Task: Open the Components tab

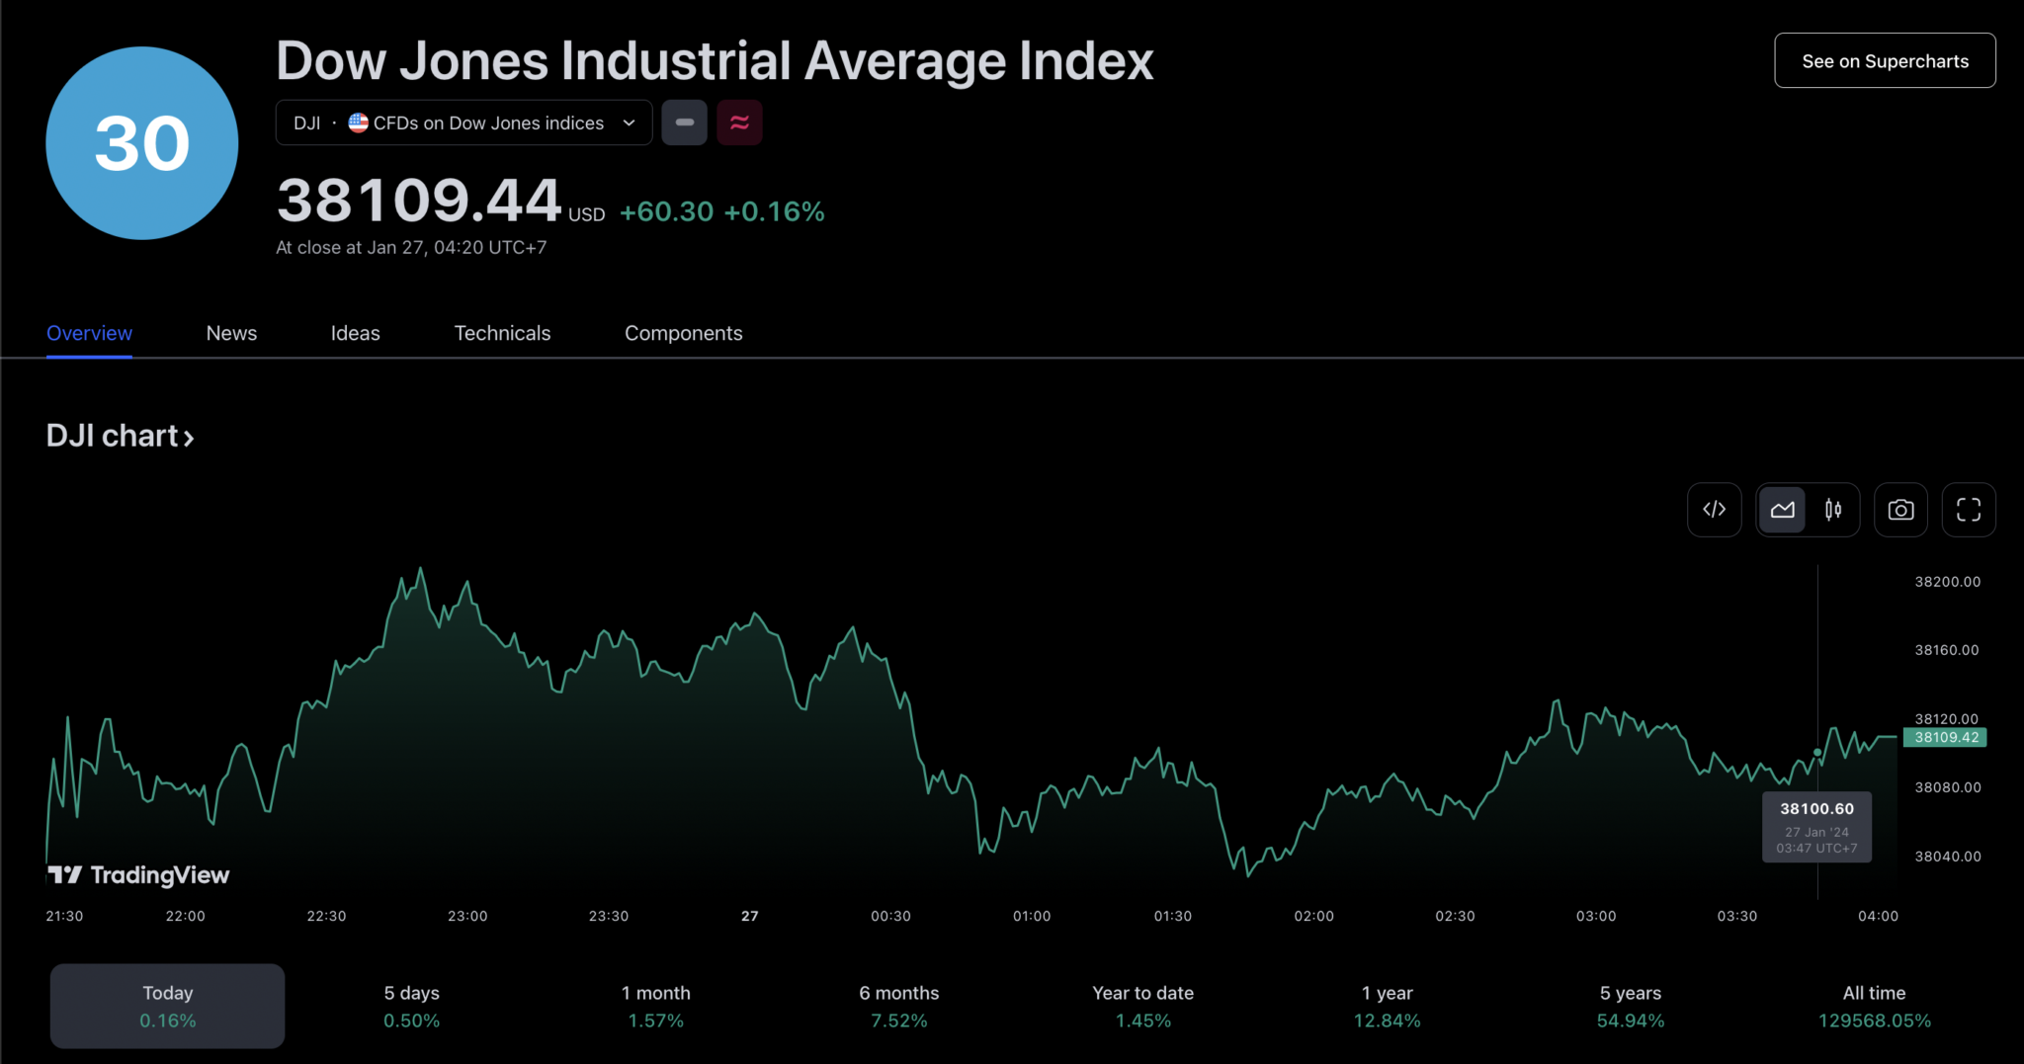Action: pos(683,333)
